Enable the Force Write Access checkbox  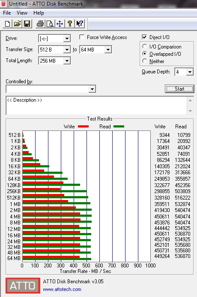[x=82, y=37]
